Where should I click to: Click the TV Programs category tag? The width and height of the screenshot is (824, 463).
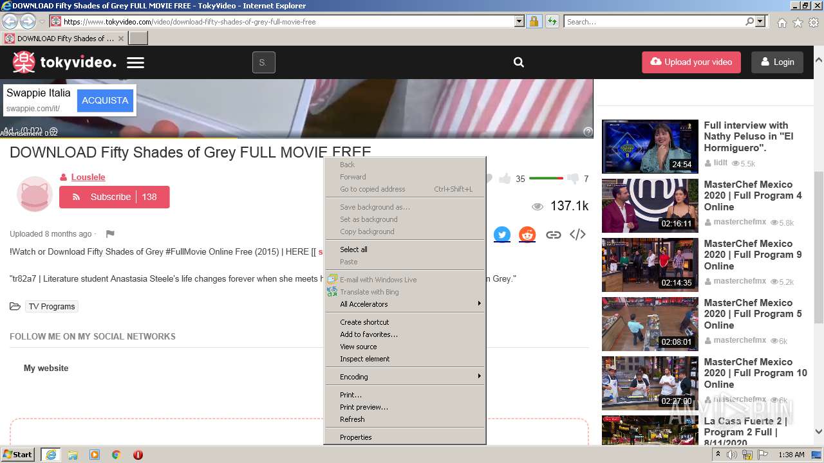(51, 307)
